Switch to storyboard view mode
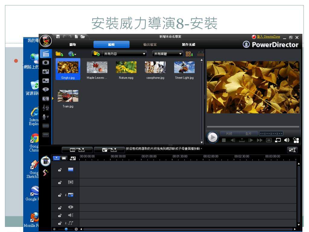This screenshot has width=309, height=232. [64, 158]
